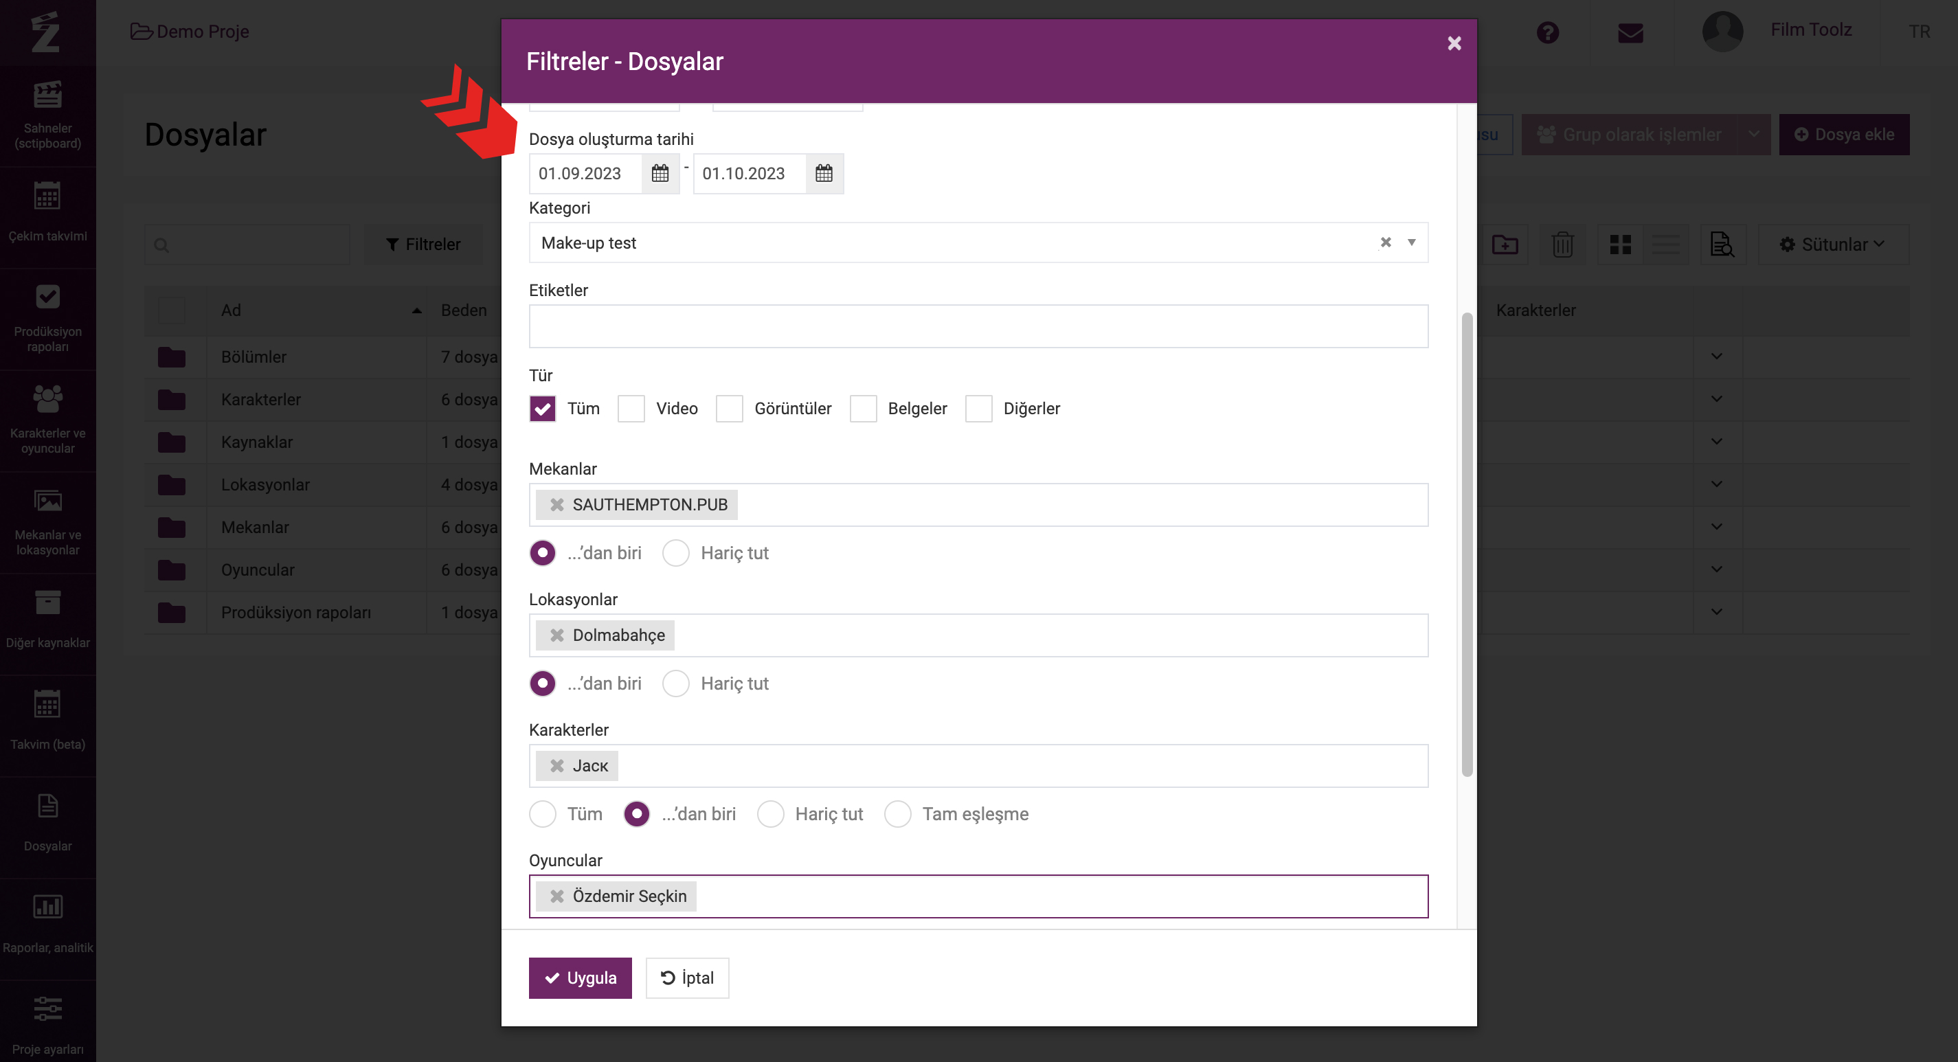Select Tüm radio under Karakterler
This screenshot has width=1958, height=1062.
(x=542, y=814)
